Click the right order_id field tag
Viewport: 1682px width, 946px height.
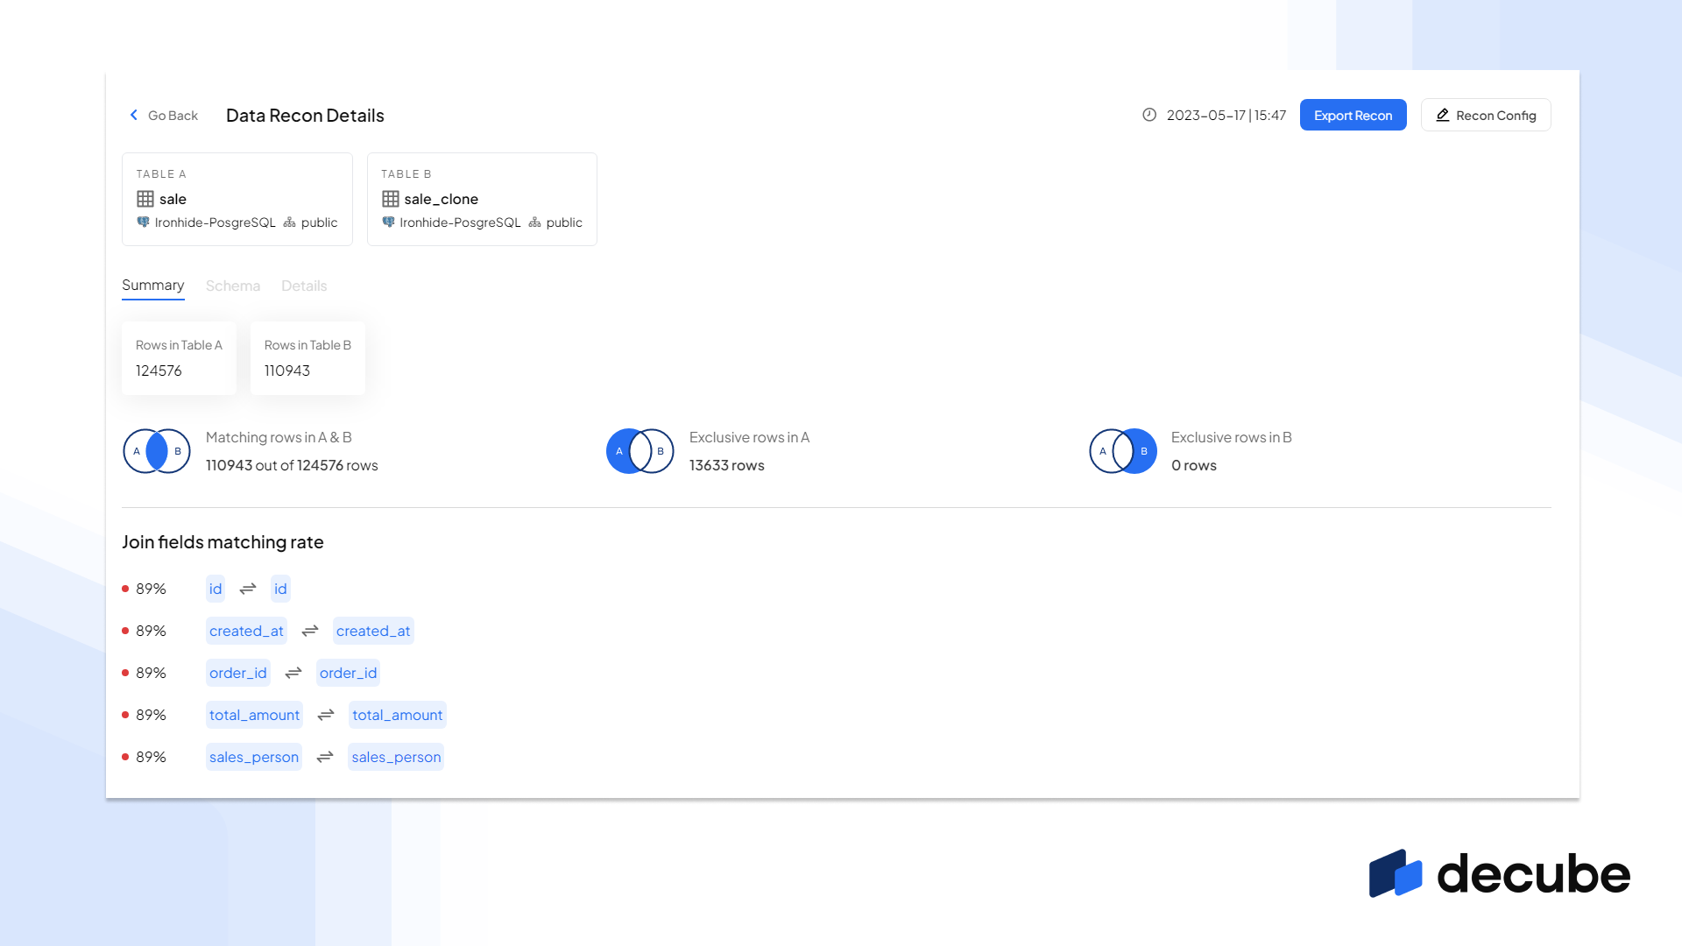click(x=348, y=673)
